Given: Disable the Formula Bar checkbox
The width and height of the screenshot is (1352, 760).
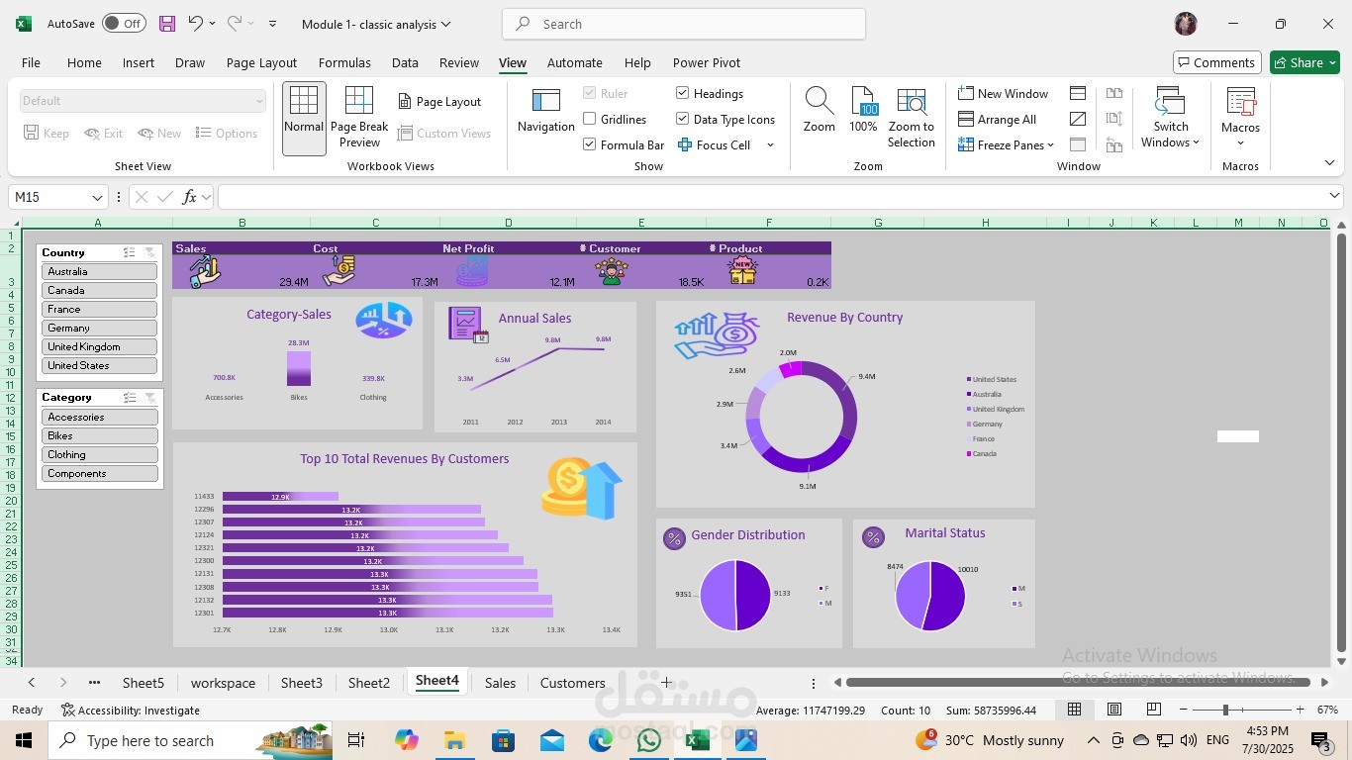Looking at the screenshot, I should coord(589,143).
